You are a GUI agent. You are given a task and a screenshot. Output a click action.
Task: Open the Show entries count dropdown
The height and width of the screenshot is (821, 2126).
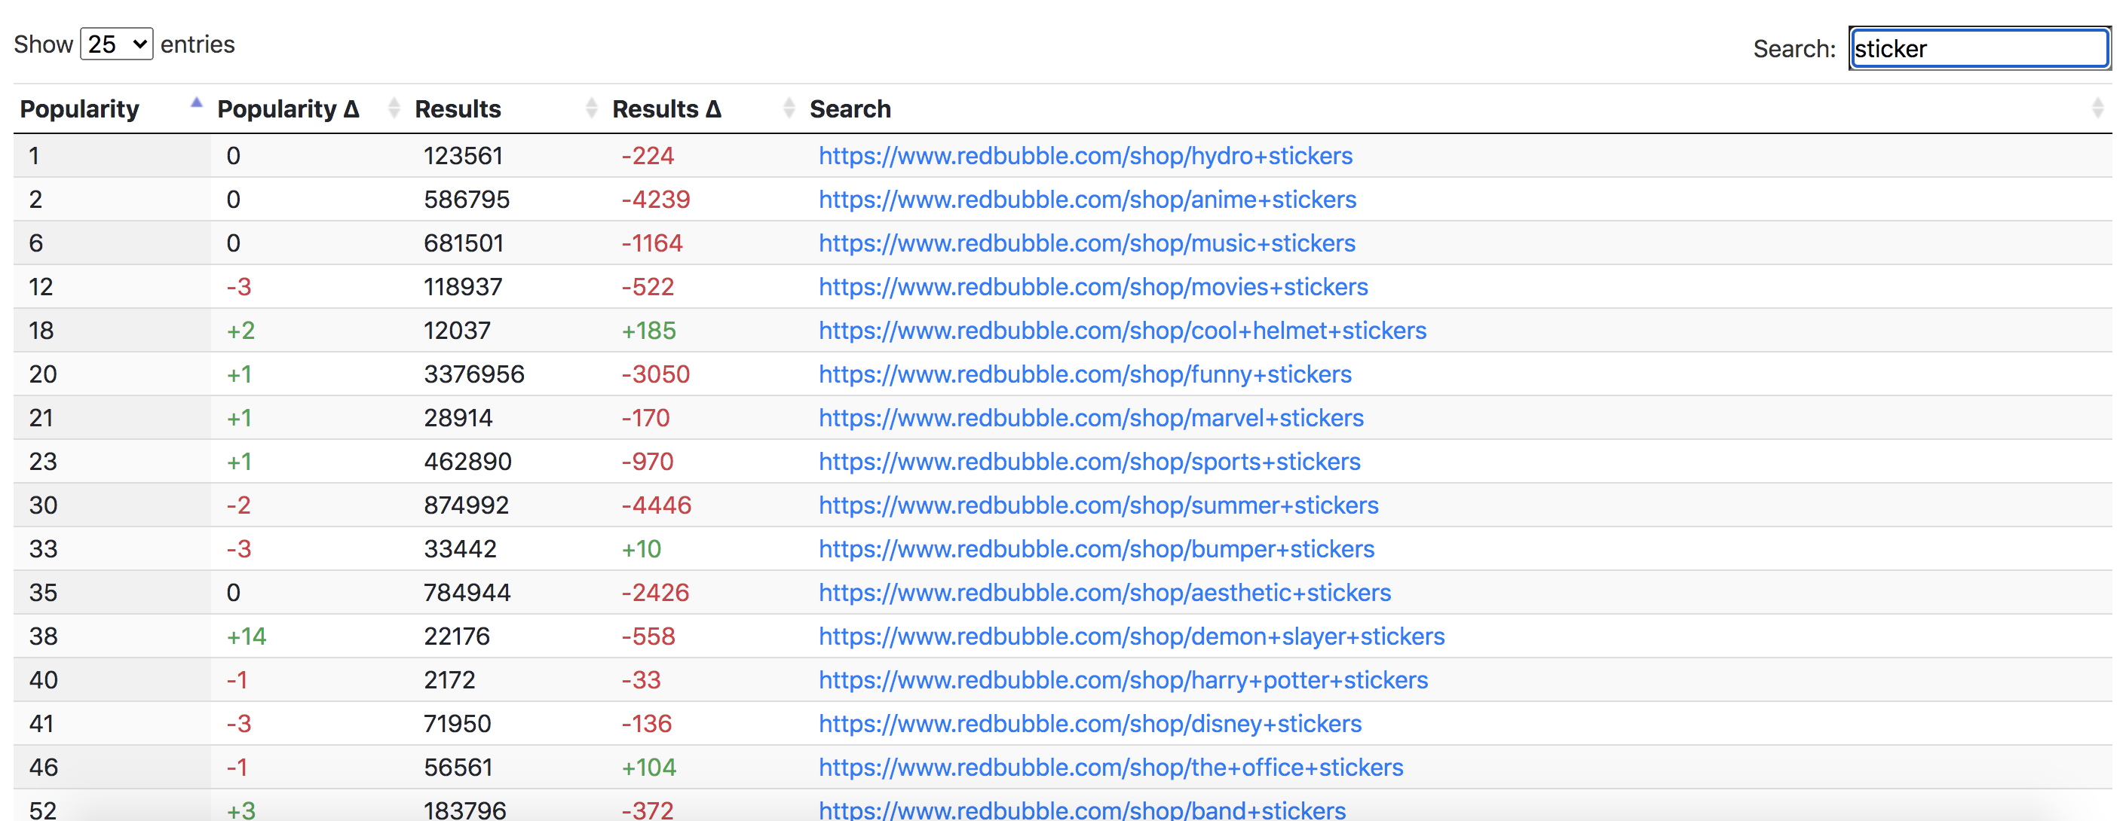116,44
